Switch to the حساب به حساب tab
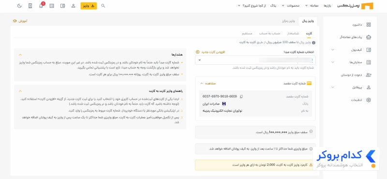387x179 pixels. click(269, 33)
